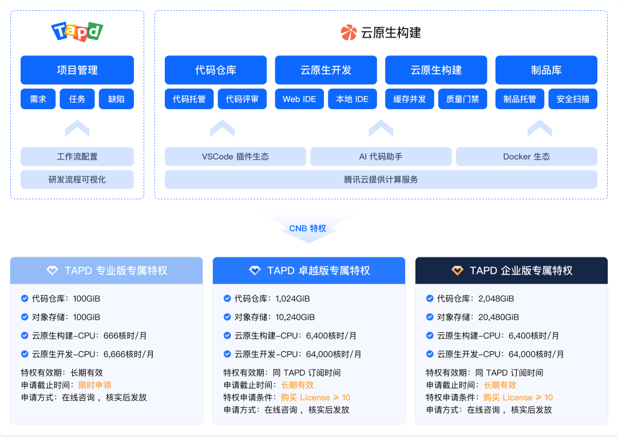Click diamond icon in TAPD 专业版 header
Viewport: 618px width, 437px height.
coord(53,271)
